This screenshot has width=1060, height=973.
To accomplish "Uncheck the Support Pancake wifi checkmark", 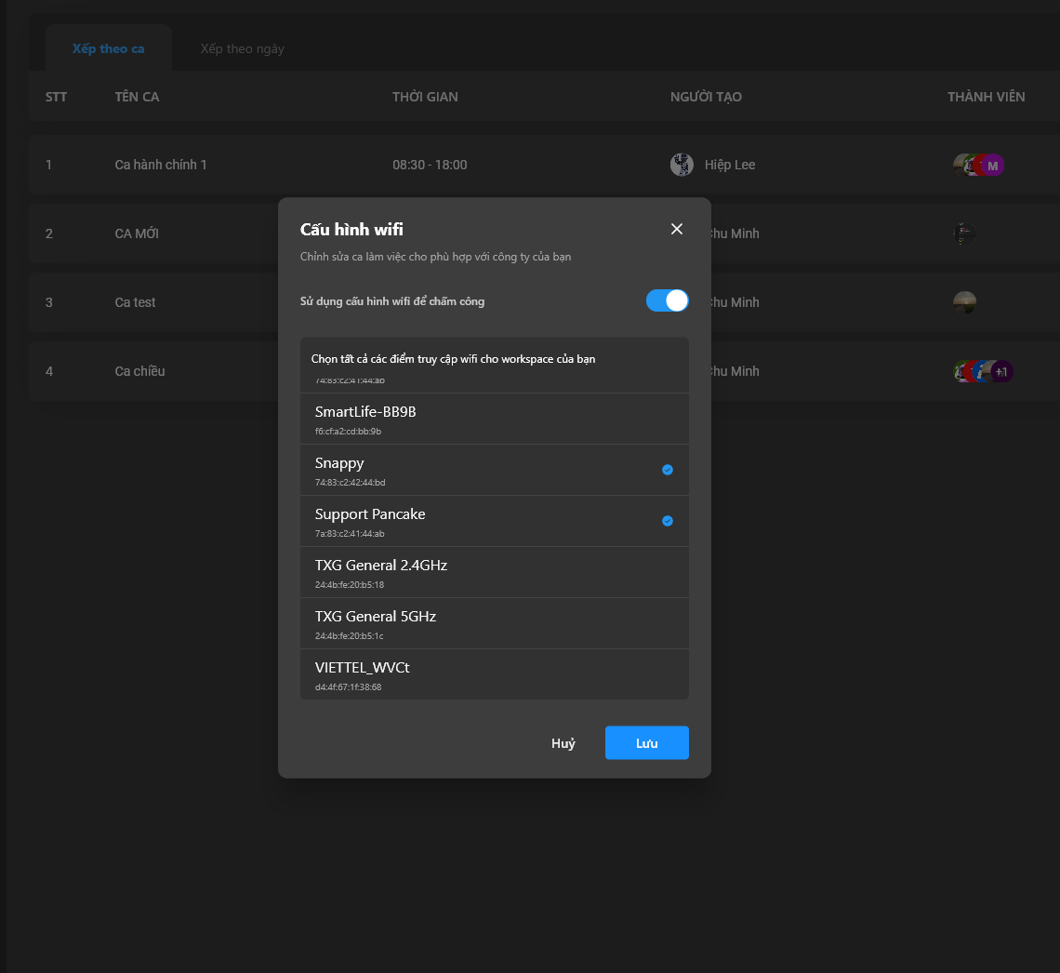I will tap(667, 521).
